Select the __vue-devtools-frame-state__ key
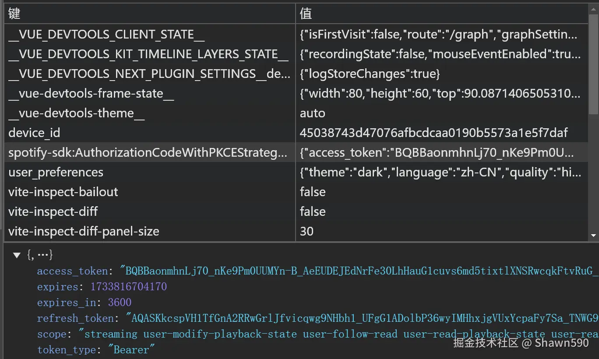The height and width of the screenshot is (359, 599). 91,94
